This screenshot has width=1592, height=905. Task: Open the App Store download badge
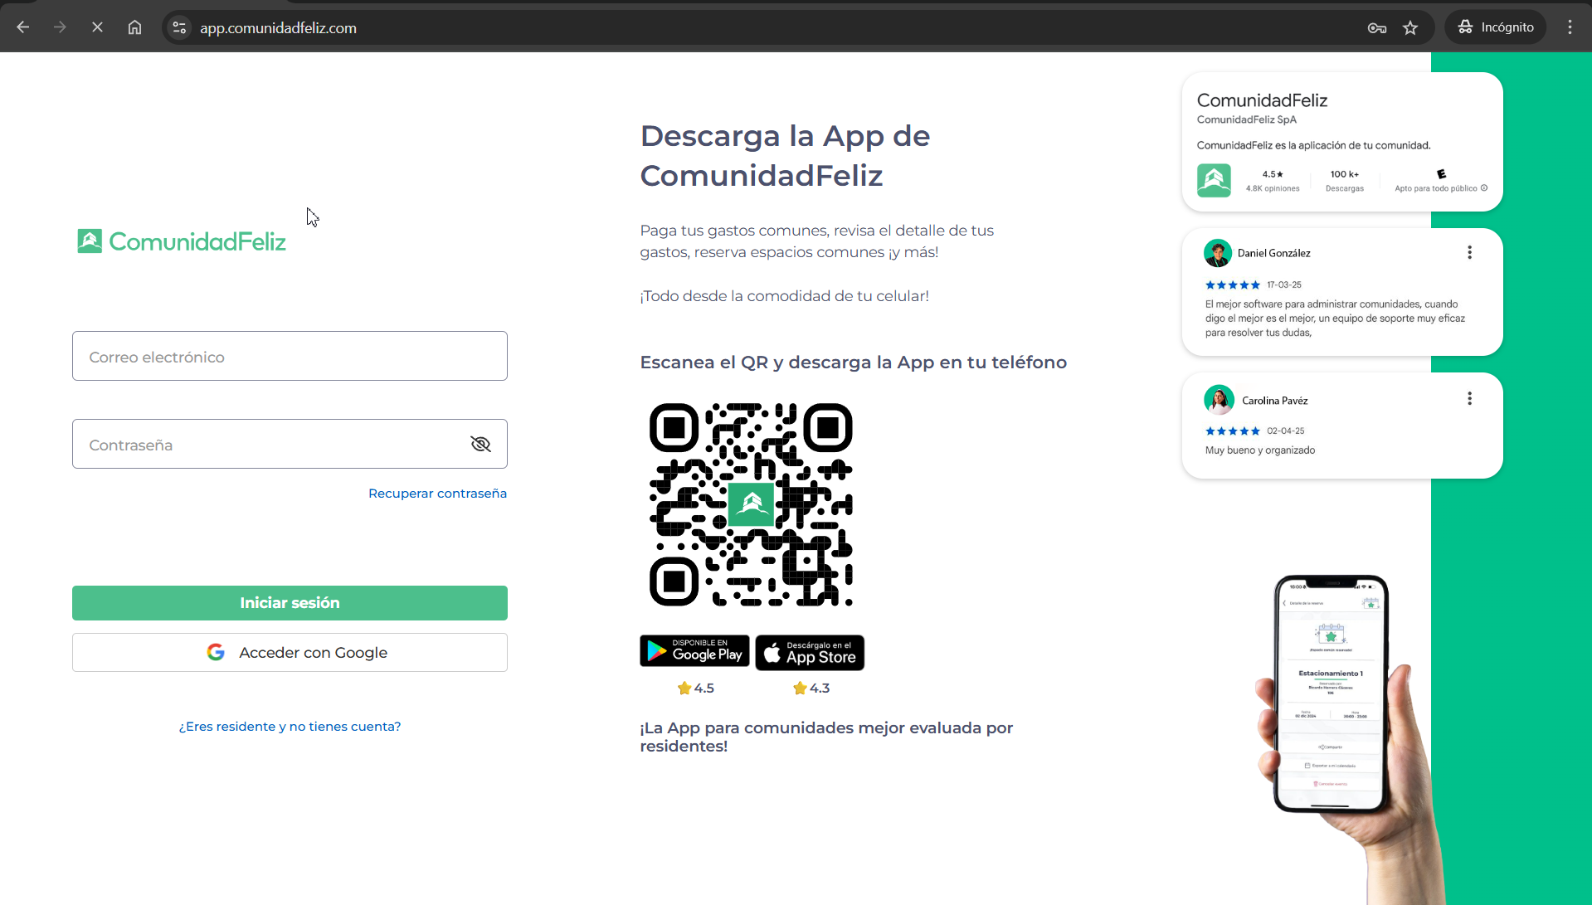810,653
